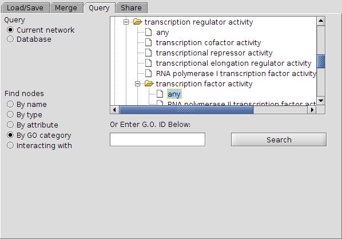Click the vertical scrollbar down arrow
The width and height of the screenshot is (342, 239).
click(321, 101)
